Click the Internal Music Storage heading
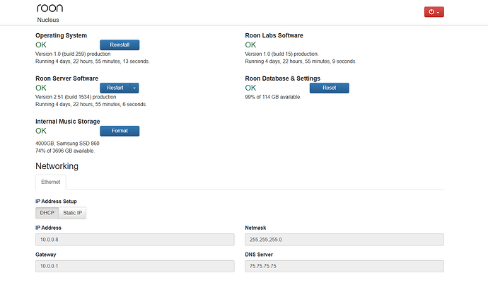 point(67,122)
